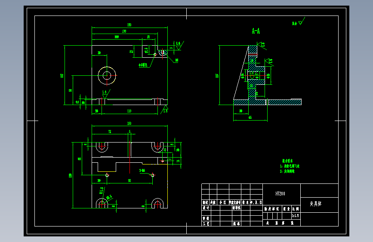Click the A-A section view label
This screenshot has width=373, height=242.
(256, 31)
